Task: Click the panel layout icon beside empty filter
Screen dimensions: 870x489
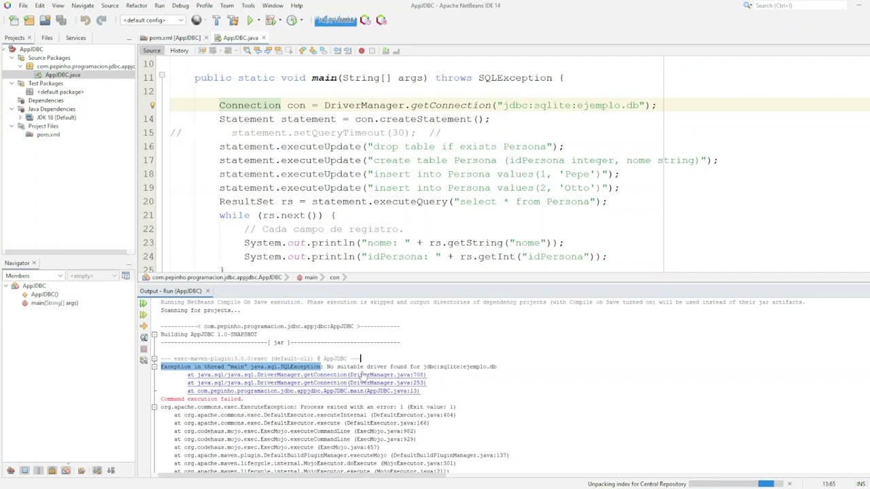Action: [x=126, y=276]
